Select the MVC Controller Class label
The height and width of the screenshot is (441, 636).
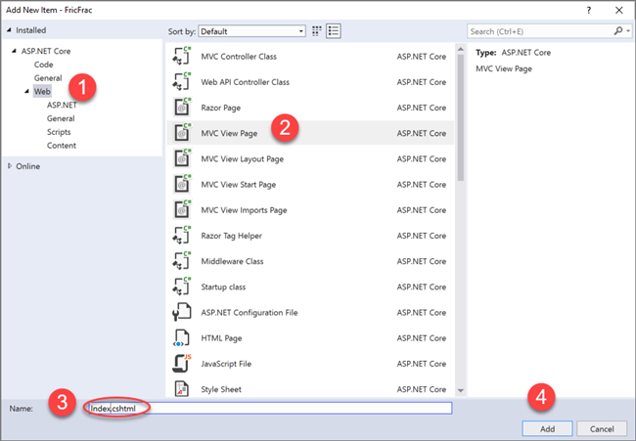pyautogui.click(x=239, y=57)
